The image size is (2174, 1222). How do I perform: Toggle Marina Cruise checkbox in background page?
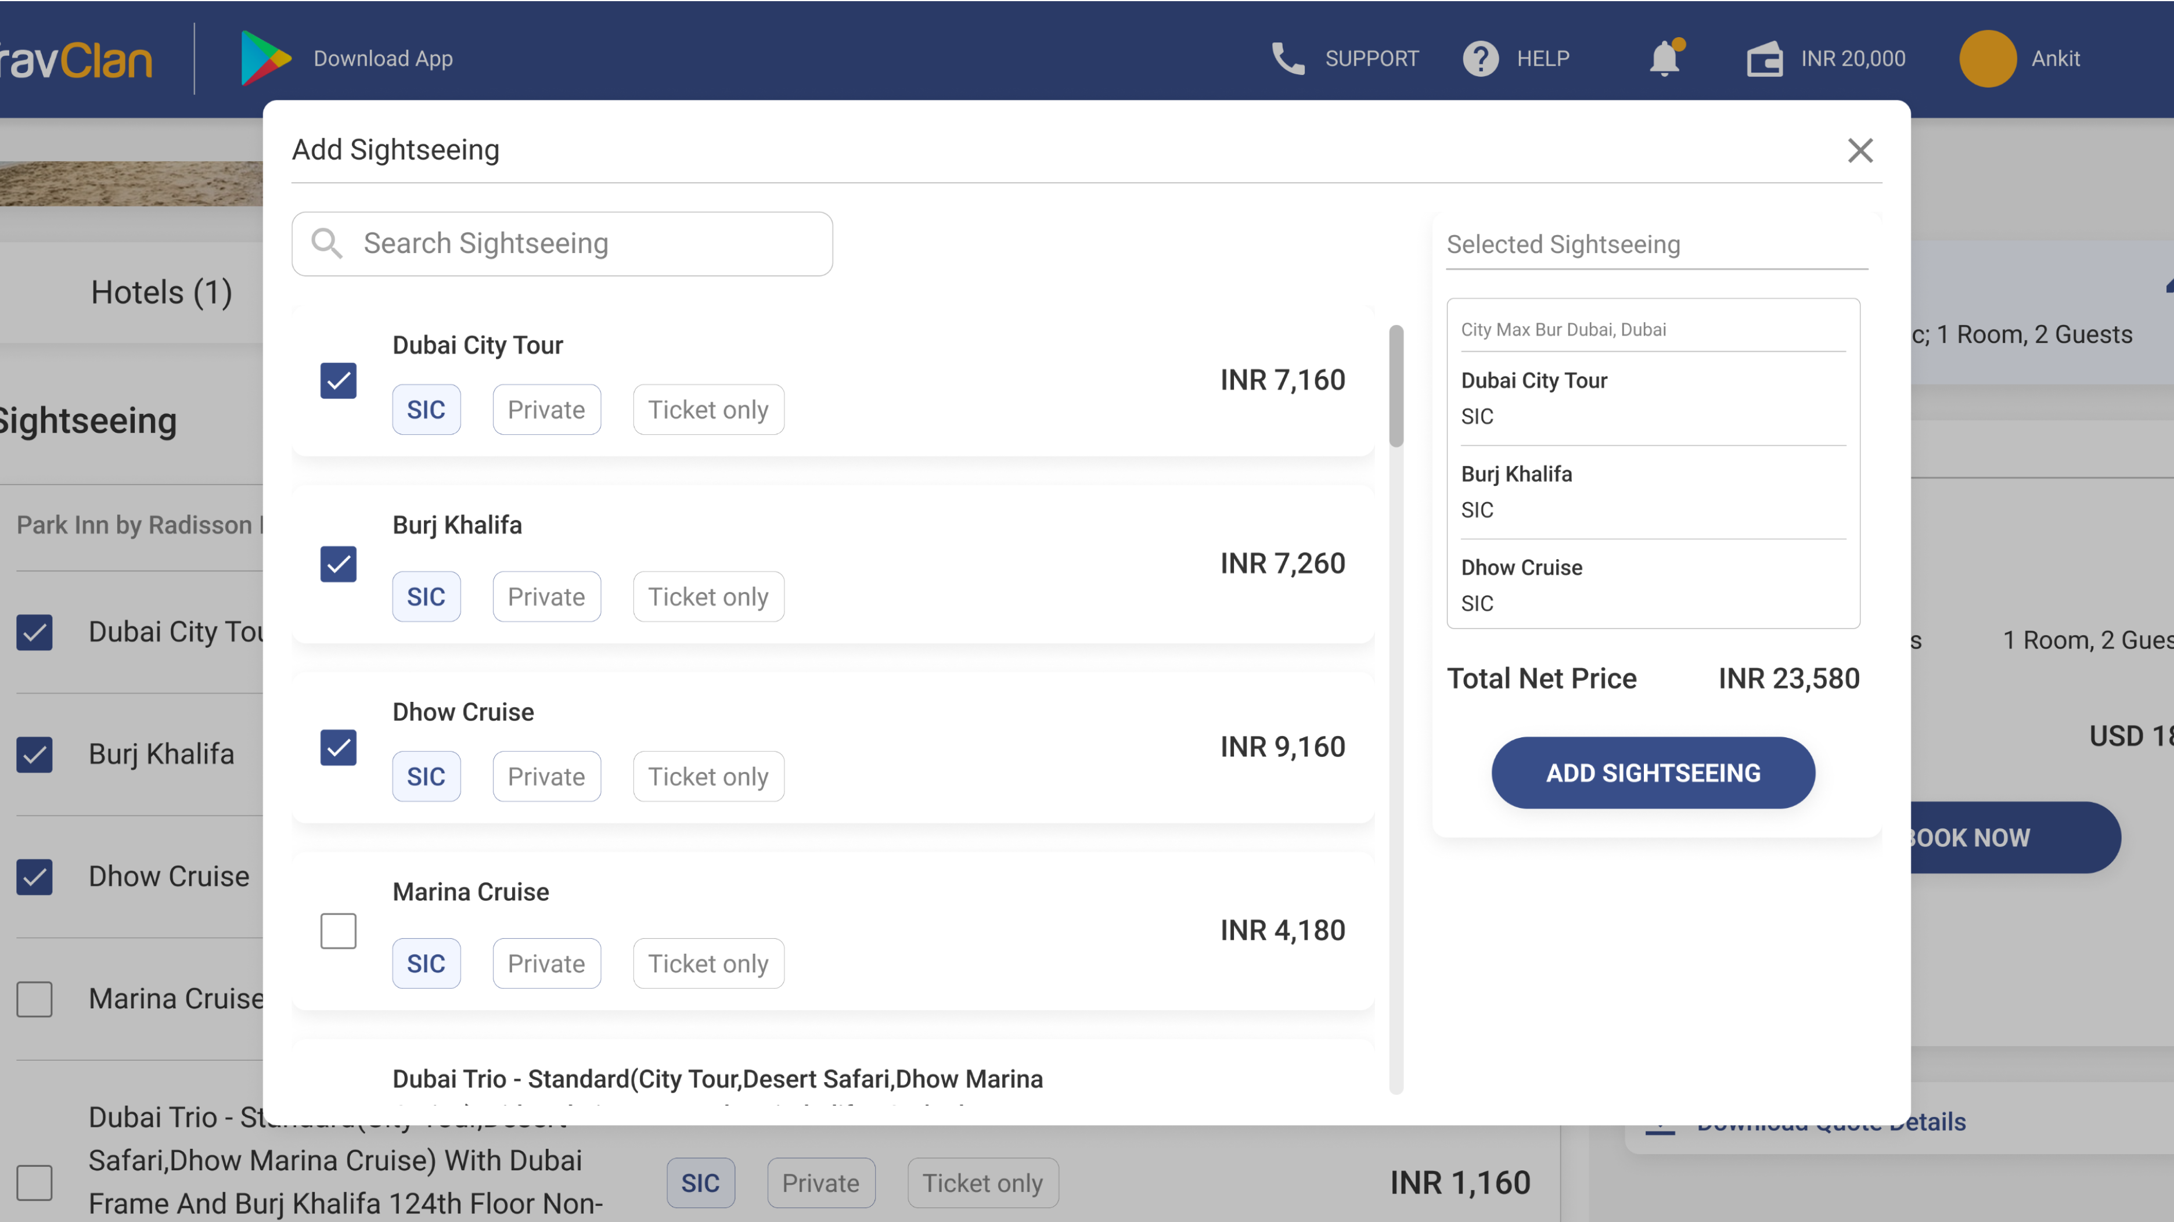35,999
